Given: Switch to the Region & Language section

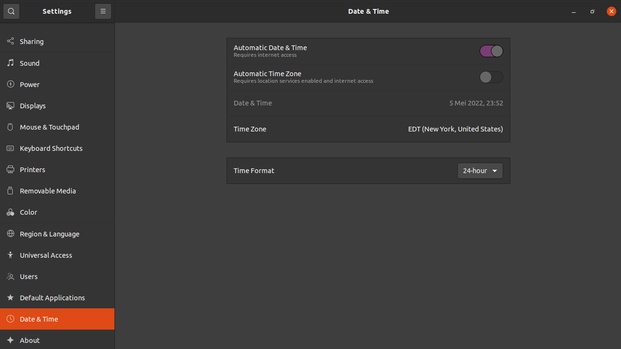Looking at the screenshot, I should tap(49, 234).
